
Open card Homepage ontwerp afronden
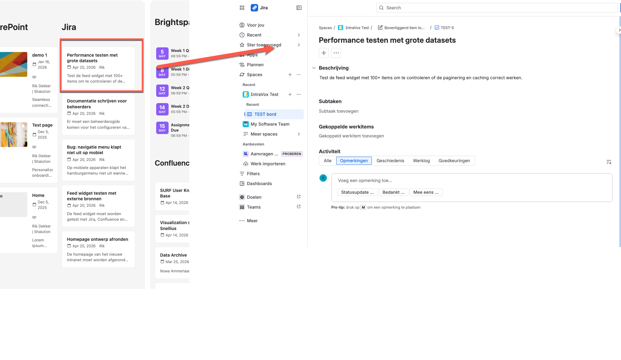pyautogui.click(x=98, y=249)
